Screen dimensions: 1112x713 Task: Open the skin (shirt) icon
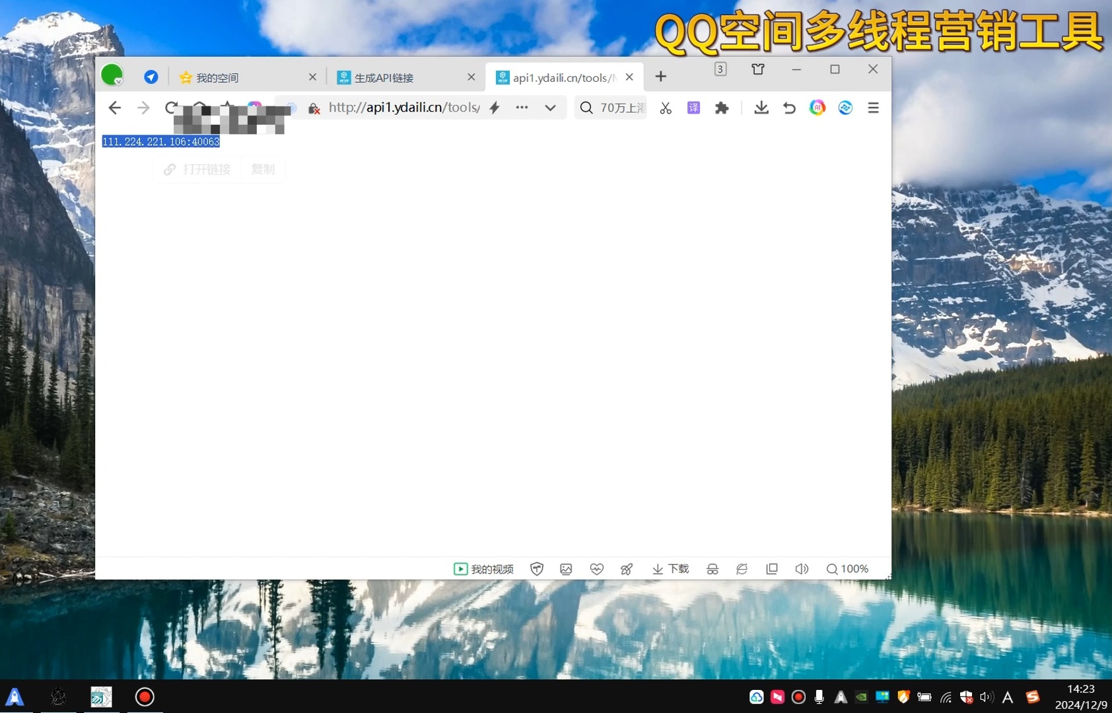point(758,69)
